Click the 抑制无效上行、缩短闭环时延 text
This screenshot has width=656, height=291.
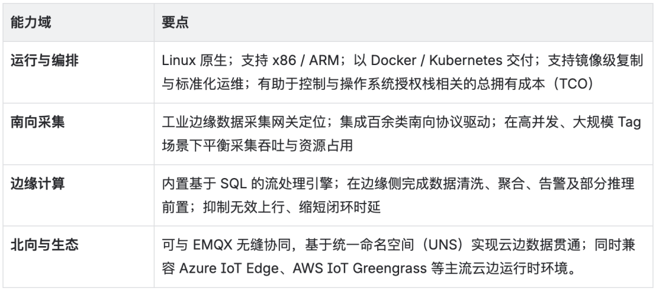coord(292,207)
